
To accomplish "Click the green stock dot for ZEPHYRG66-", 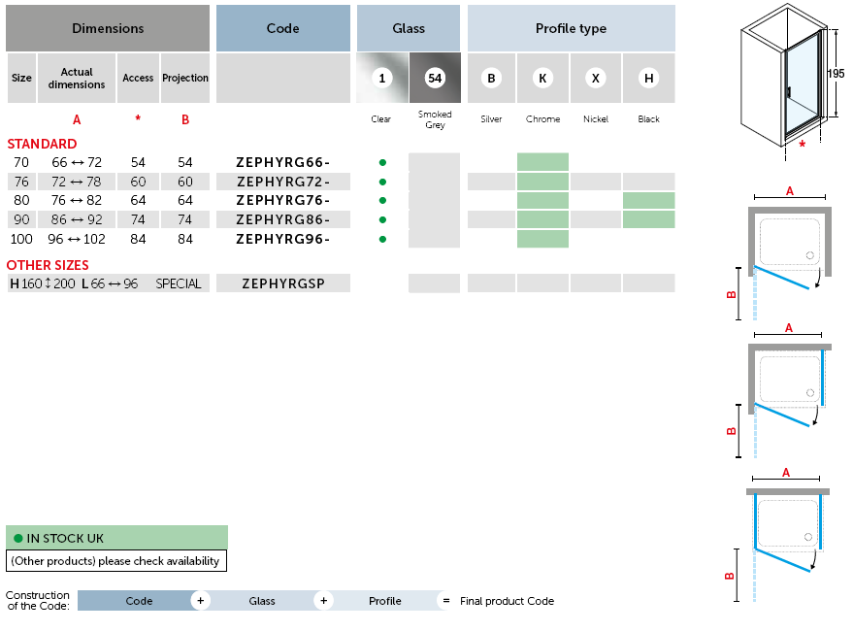I will tap(382, 162).
